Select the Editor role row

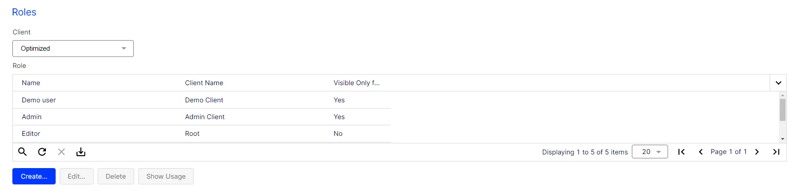click(202, 134)
